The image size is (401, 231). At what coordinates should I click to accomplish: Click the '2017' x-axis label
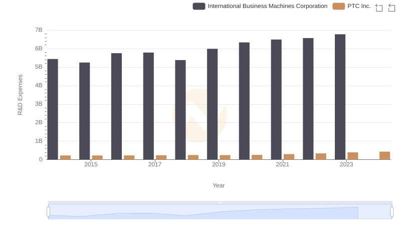(155, 164)
